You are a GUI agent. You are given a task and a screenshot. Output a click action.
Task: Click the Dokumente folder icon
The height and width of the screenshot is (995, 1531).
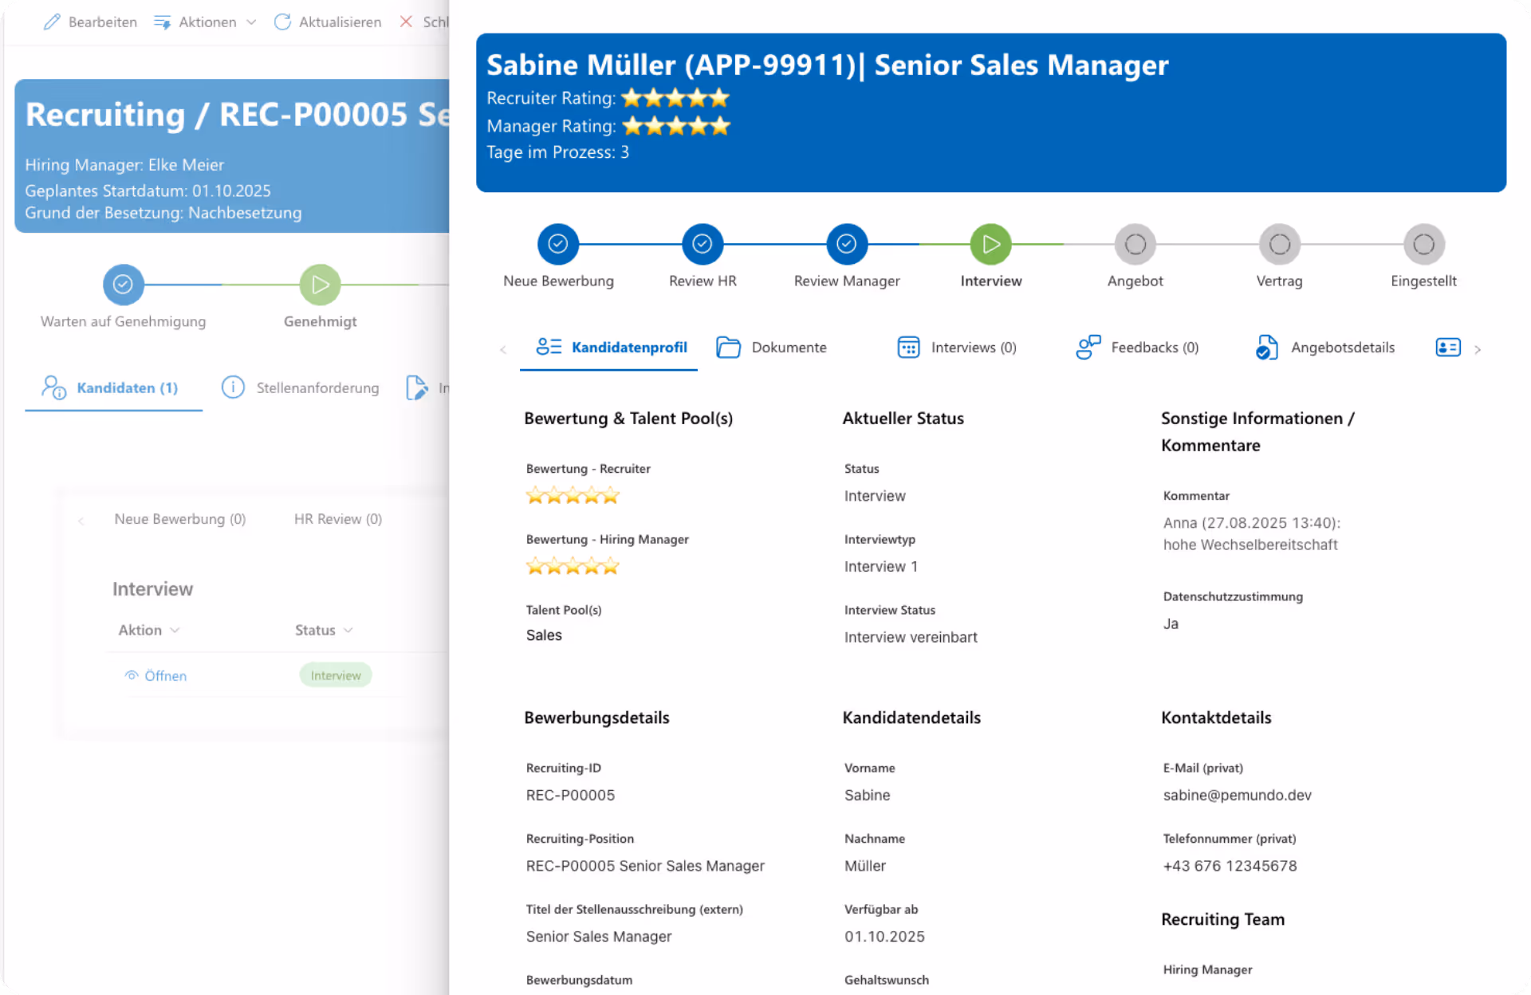tap(727, 348)
